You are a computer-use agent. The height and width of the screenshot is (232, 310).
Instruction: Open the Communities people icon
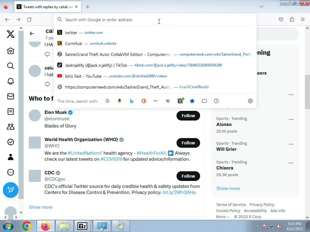pos(11,127)
